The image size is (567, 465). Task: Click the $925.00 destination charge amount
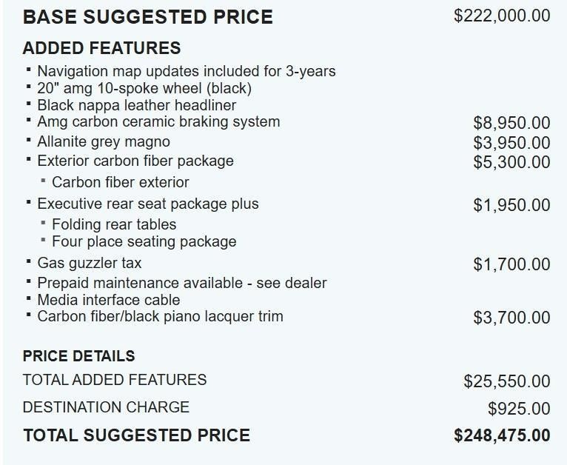click(519, 409)
